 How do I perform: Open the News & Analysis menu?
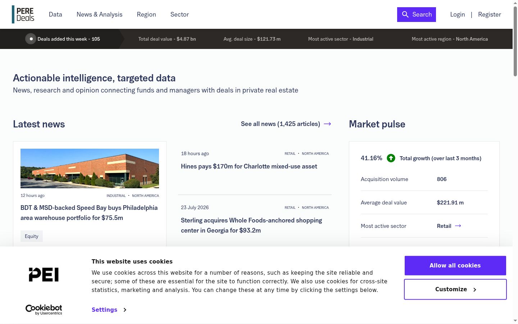point(99,14)
